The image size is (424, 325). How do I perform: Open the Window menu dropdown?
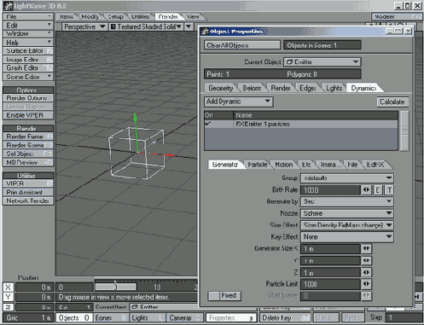pyautogui.click(x=28, y=33)
